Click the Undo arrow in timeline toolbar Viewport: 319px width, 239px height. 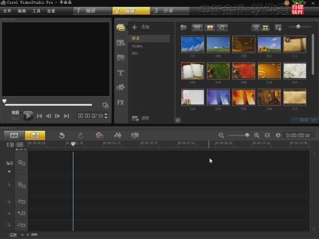pos(62,135)
